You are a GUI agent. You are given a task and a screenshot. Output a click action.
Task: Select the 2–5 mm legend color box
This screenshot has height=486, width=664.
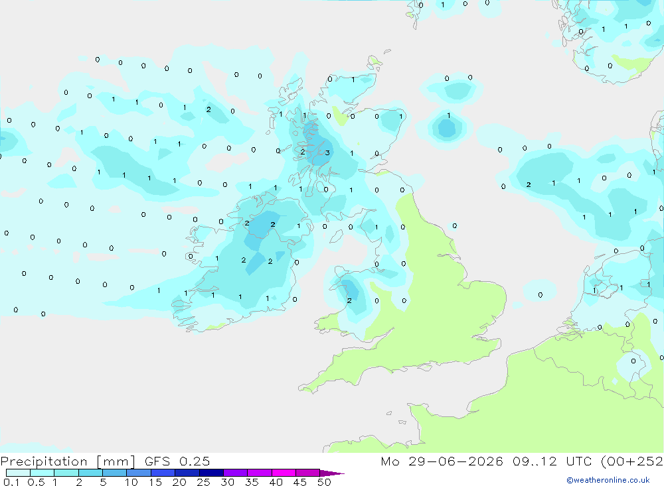[x=90, y=473]
